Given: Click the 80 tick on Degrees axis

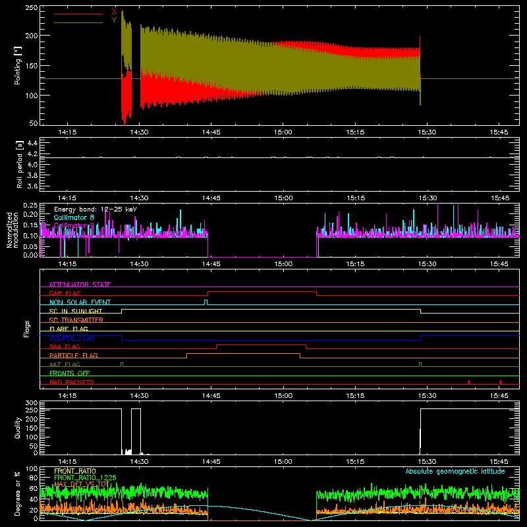Looking at the screenshot, I should (34, 477).
